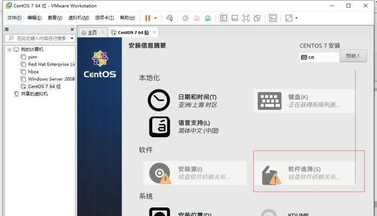Viewport: 377px width, 216px height.
Task: Open the power options dropdown arrow
Action: tap(156, 18)
